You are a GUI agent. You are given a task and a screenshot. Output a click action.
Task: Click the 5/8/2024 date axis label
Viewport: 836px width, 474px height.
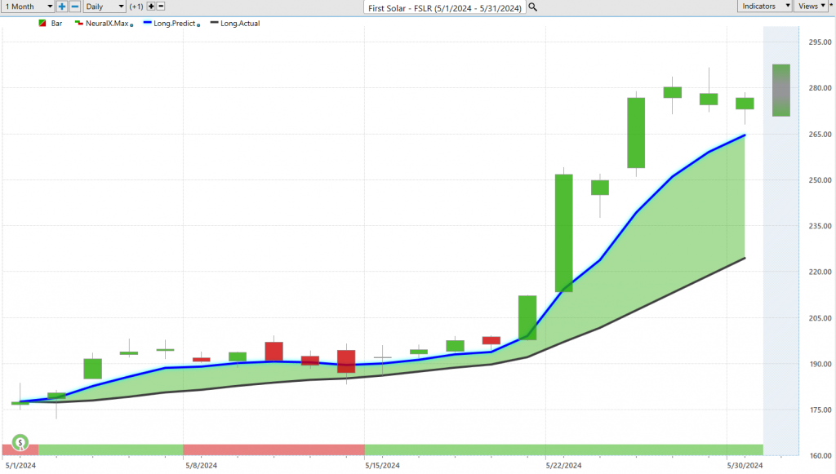[201, 466]
